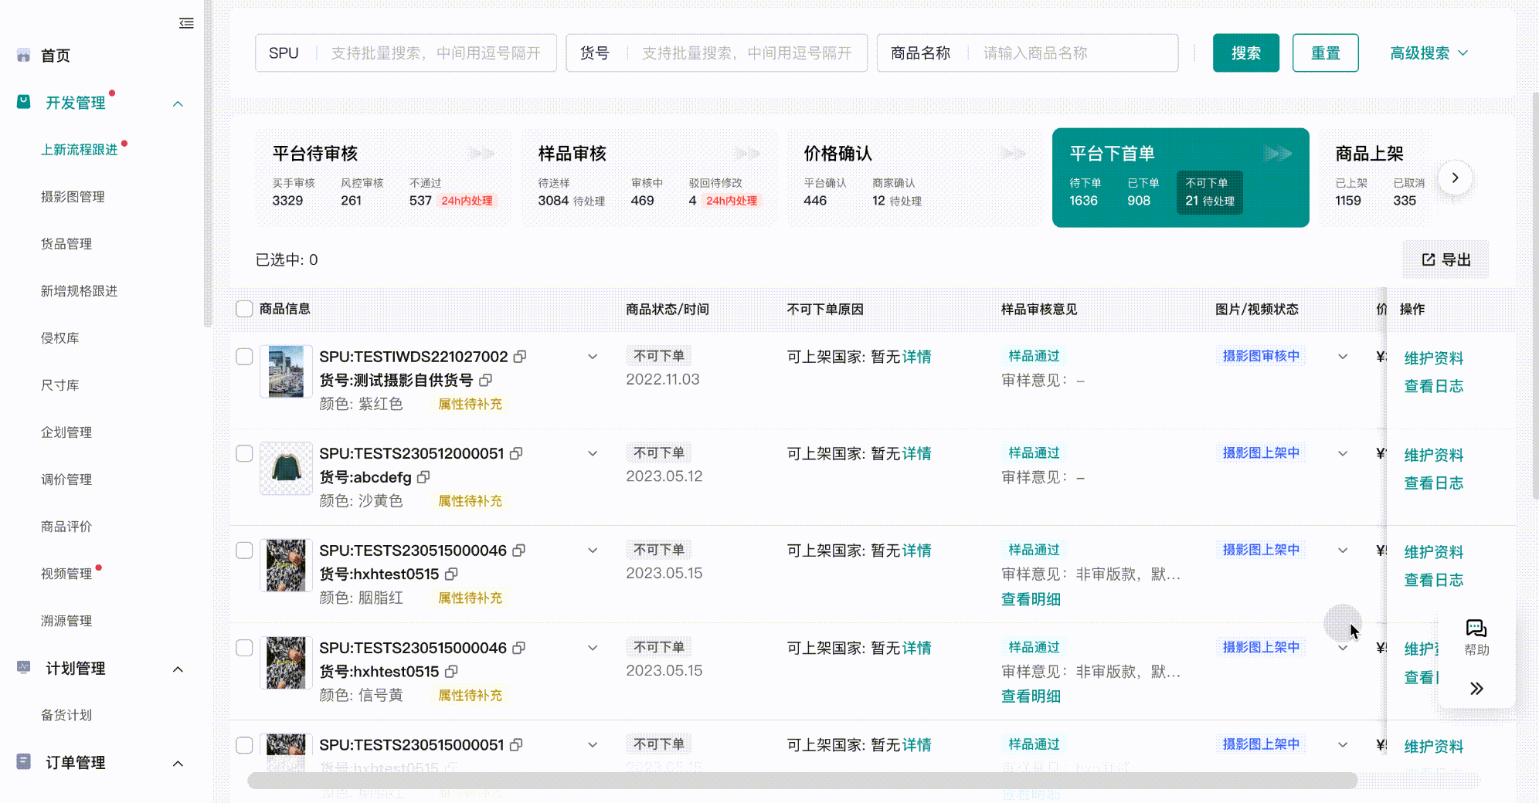Image resolution: width=1539 pixels, height=803 pixels.
Task: Open 查看明细 for the 胭脂红 row
Action: tap(1031, 599)
